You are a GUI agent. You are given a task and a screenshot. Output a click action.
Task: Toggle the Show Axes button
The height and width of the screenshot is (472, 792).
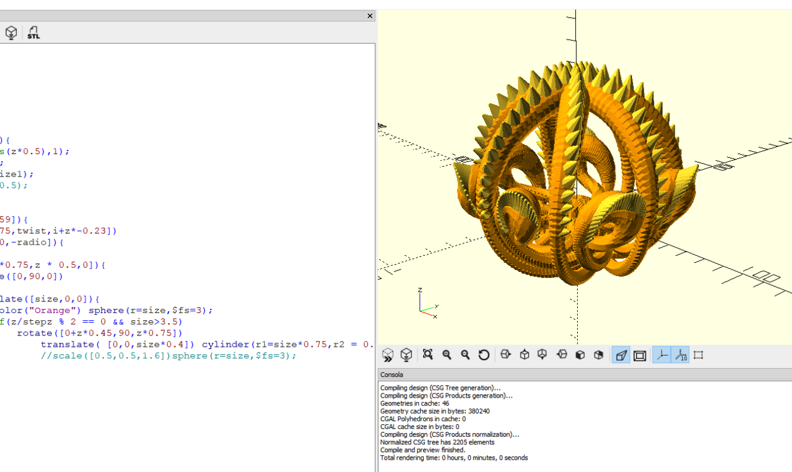(x=662, y=355)
